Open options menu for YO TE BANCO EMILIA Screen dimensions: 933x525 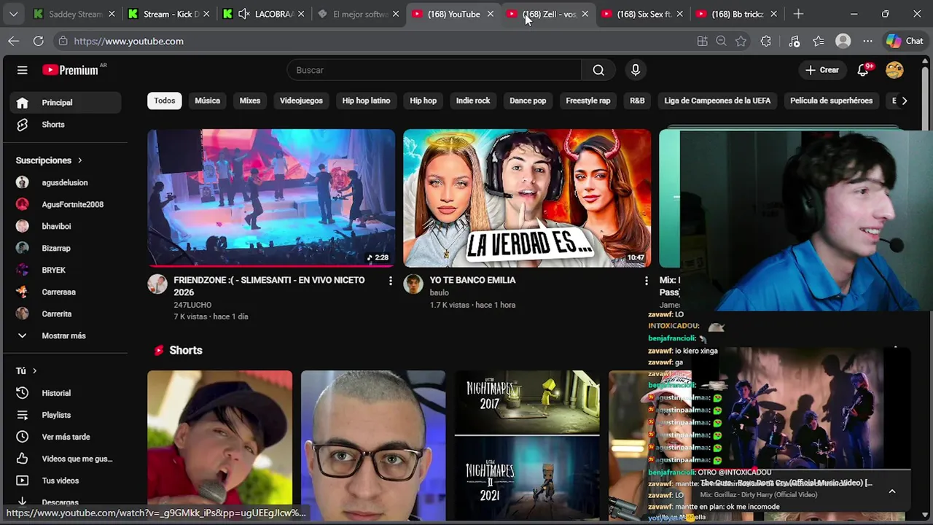pyautogui.click(x=646, y=281)
